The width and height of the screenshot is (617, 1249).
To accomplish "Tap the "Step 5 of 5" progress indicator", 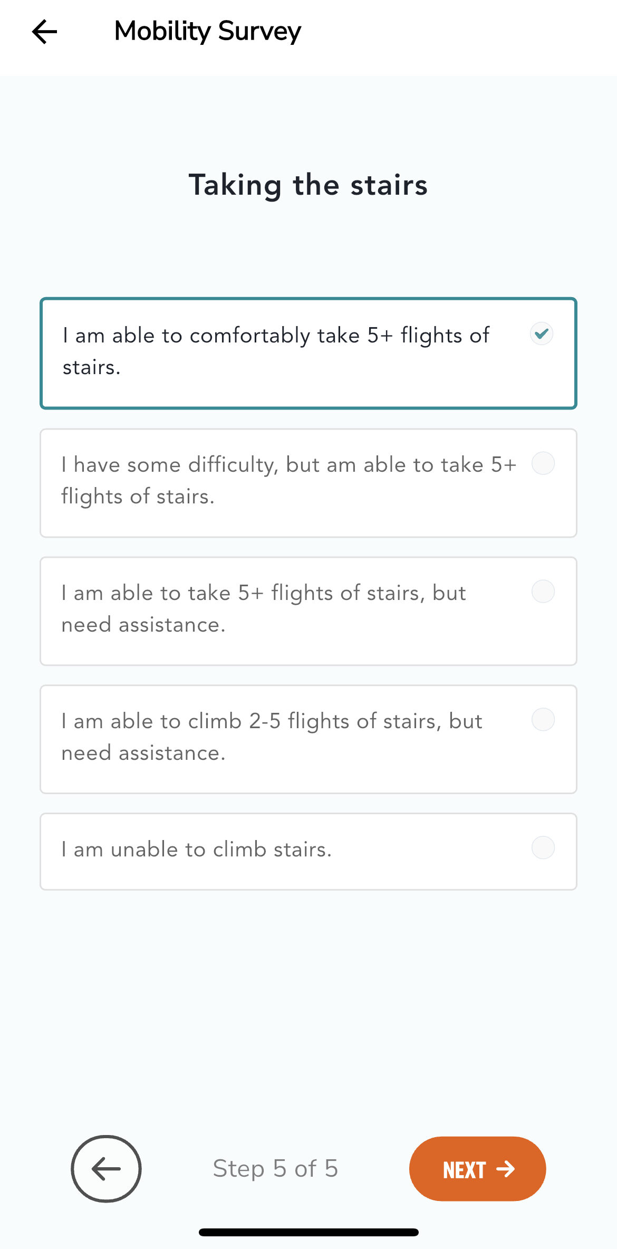I will click(x=275, y=1168).
